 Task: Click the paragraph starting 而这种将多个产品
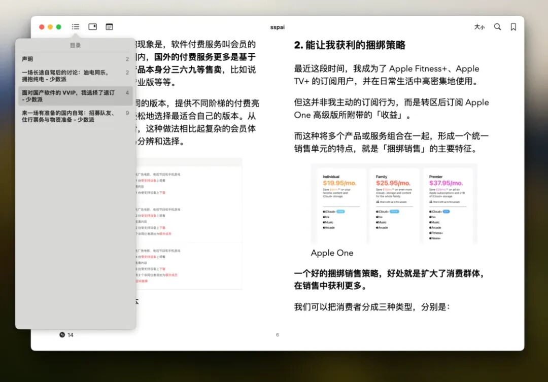391,142
